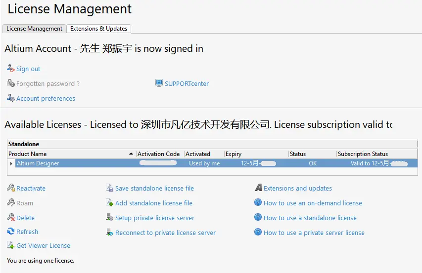Click the Refresh arrows icon
This screenshot has width=422, height=273.
[x=11, y=231]
